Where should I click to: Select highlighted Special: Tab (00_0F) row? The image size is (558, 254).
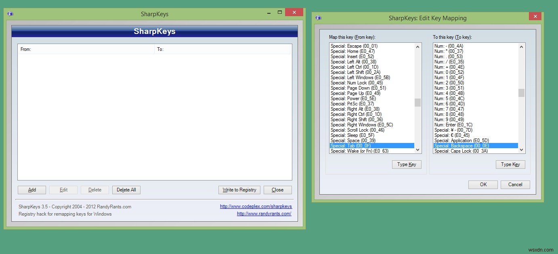tap(372, 146)
